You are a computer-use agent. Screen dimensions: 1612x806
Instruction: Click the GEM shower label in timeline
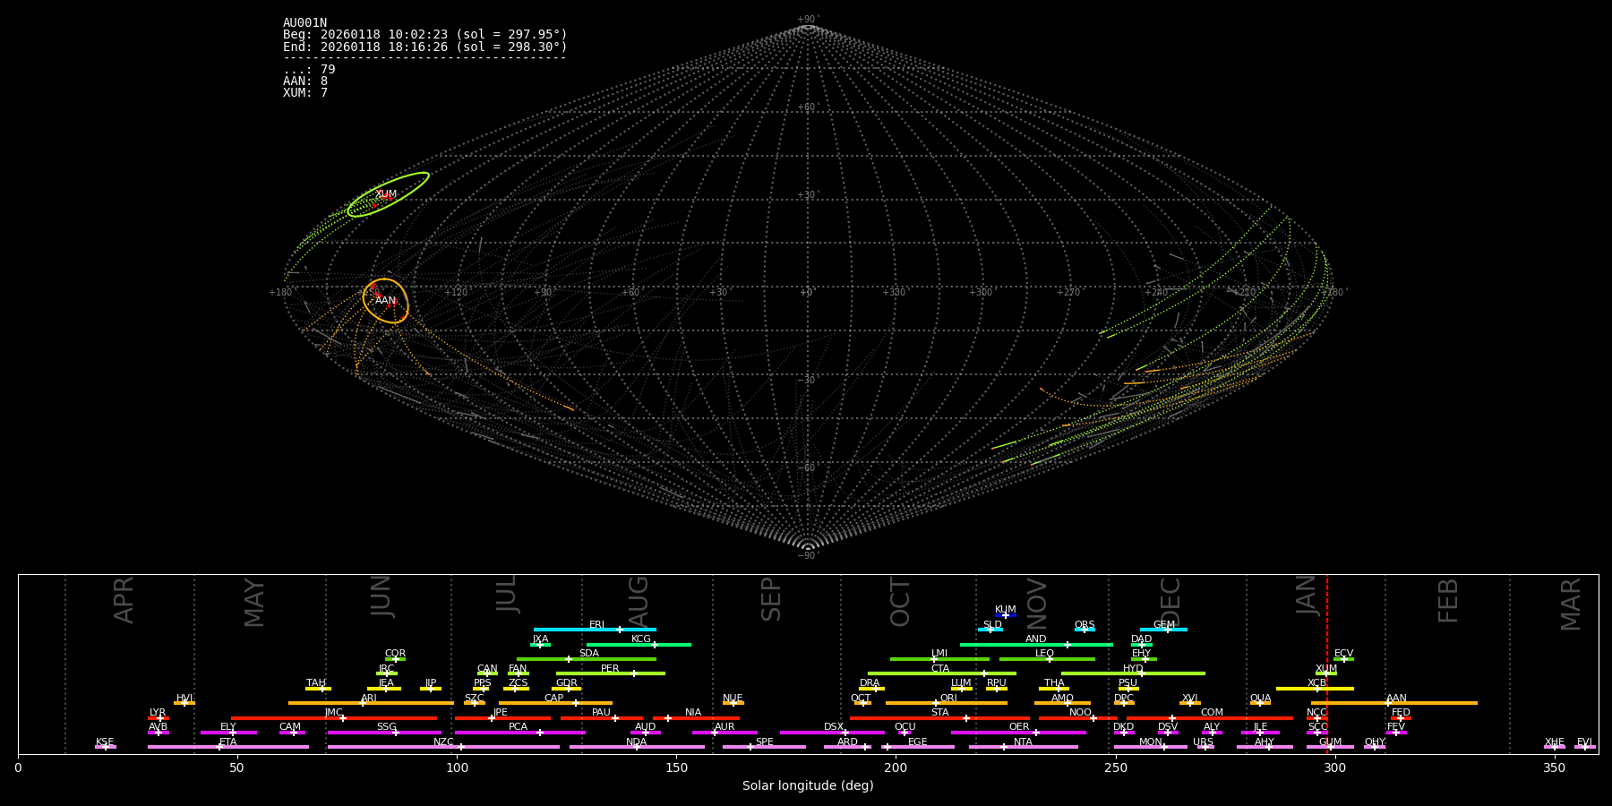[1164, 625]
